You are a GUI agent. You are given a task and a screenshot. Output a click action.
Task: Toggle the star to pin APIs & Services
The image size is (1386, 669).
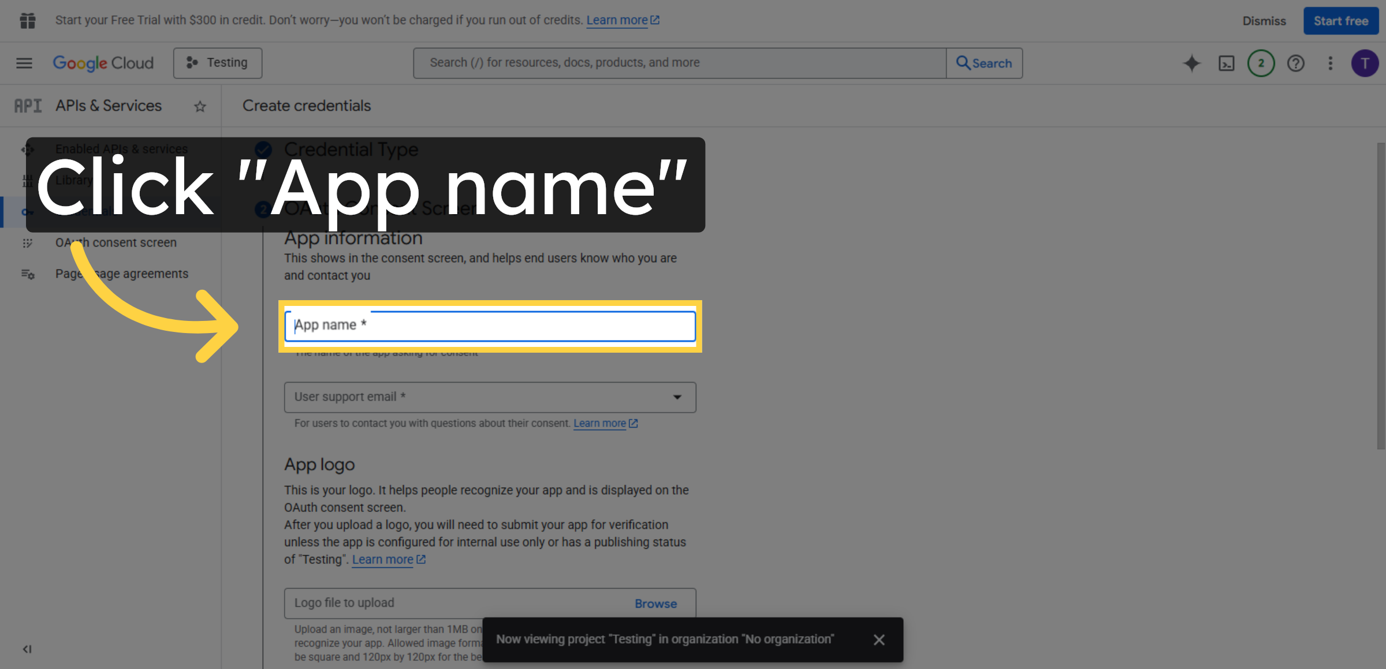tap(200, 106)
